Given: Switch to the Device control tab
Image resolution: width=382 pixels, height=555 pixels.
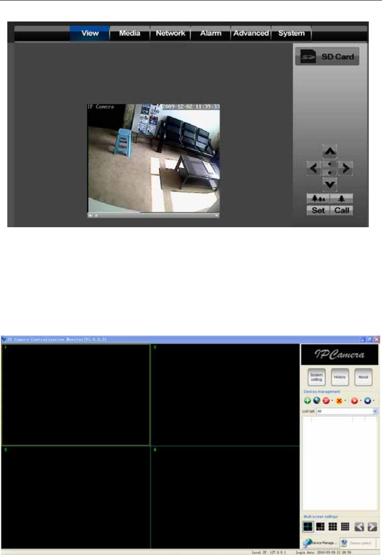Looking at the screenshot, I should (358, 543).
